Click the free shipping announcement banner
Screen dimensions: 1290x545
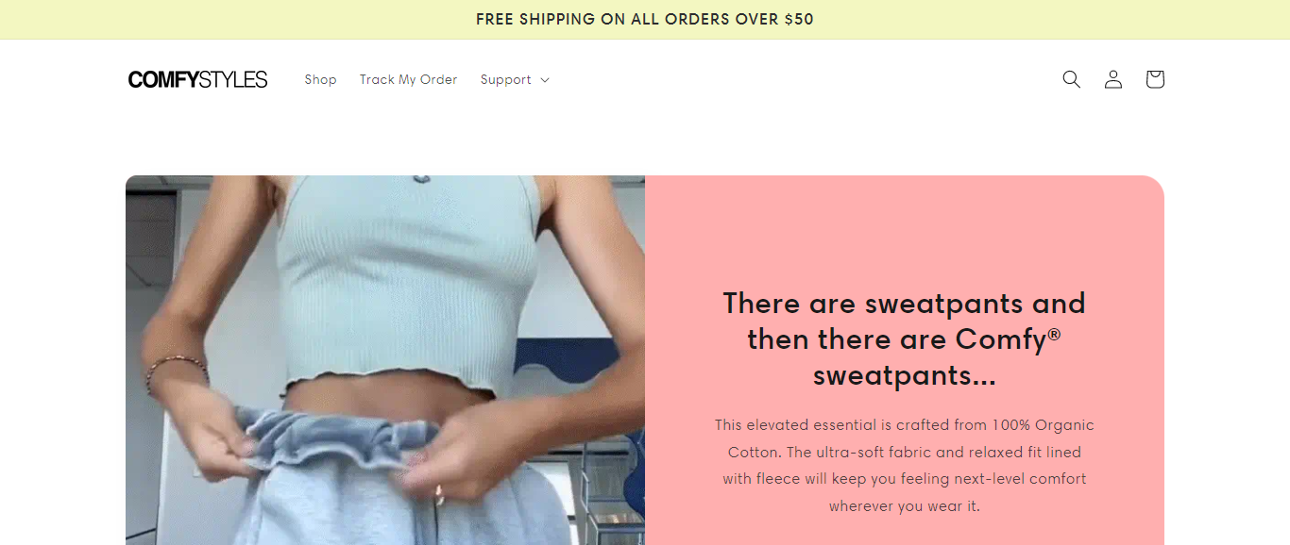(645, 20)
